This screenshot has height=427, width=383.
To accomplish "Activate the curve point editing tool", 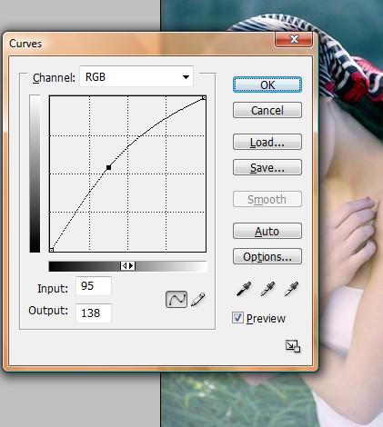I will (176, 300).
